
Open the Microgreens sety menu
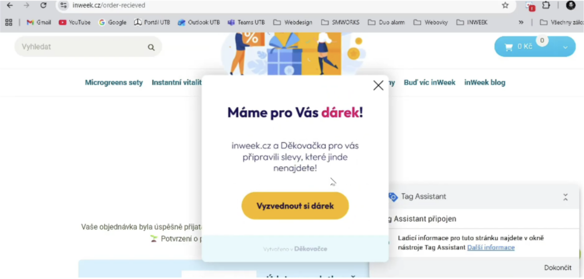click(113, 83)
